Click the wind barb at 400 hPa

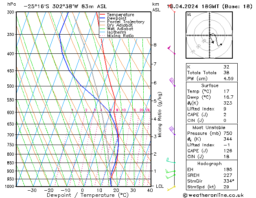point(171,50)
